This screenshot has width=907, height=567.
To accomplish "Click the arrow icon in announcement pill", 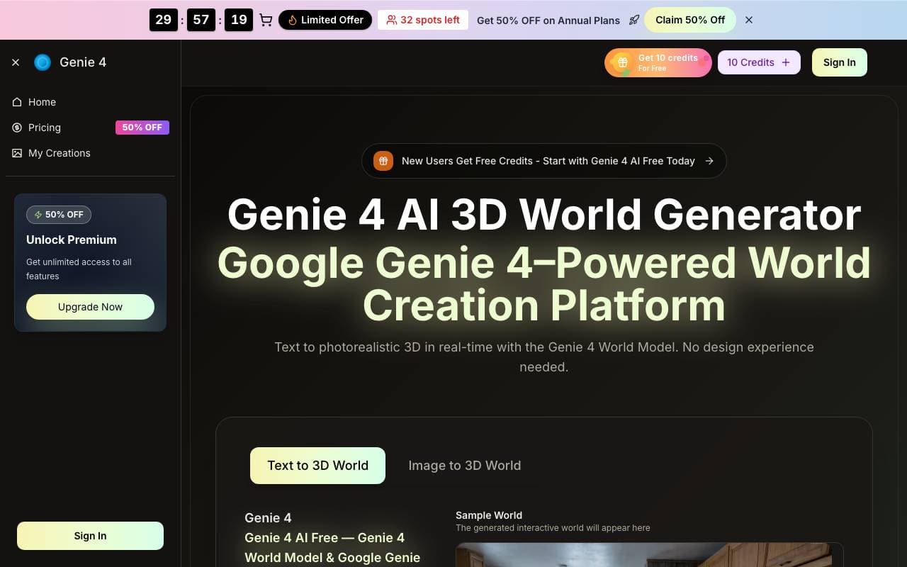I will 709,161.
